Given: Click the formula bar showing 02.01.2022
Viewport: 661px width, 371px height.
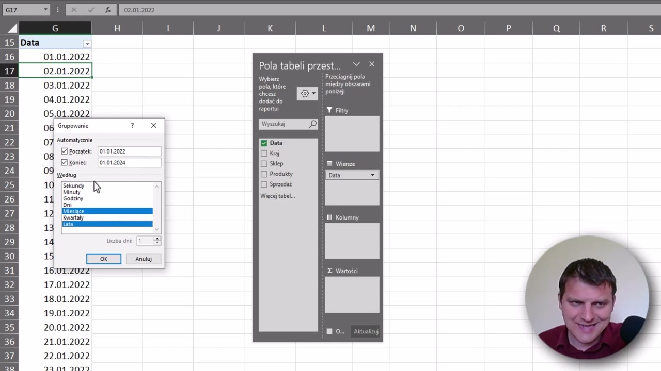Looking at the screenshot, I should 389,10.
